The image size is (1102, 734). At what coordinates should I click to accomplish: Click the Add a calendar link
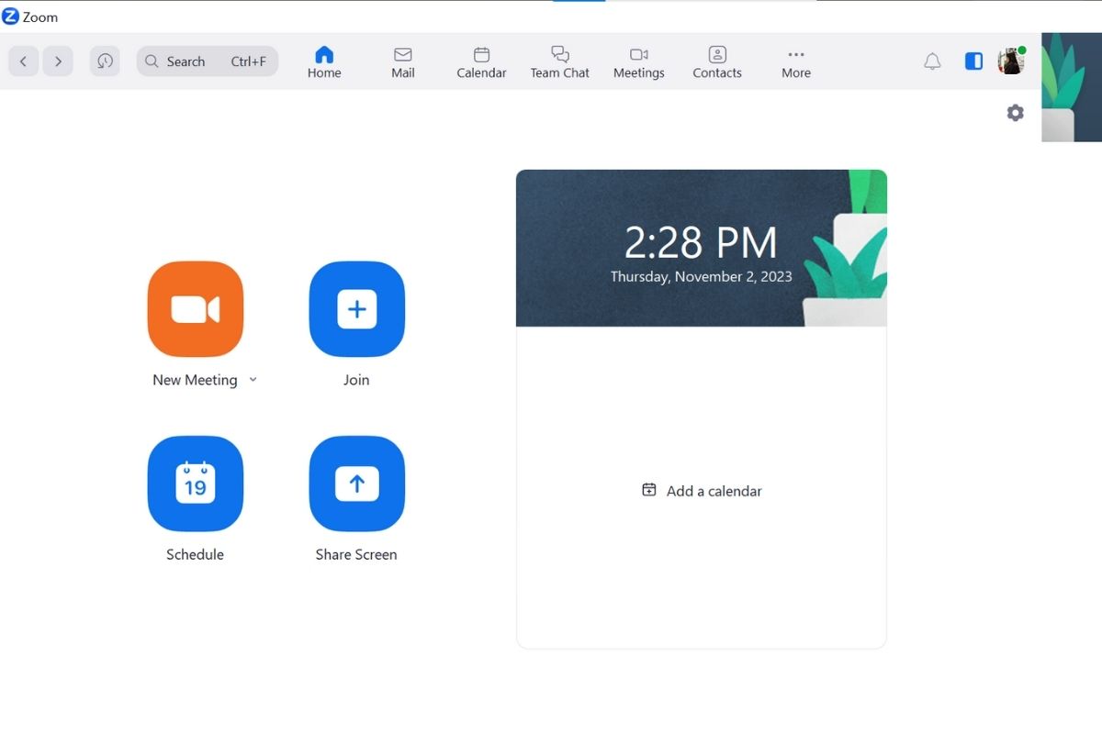point(703,491)
